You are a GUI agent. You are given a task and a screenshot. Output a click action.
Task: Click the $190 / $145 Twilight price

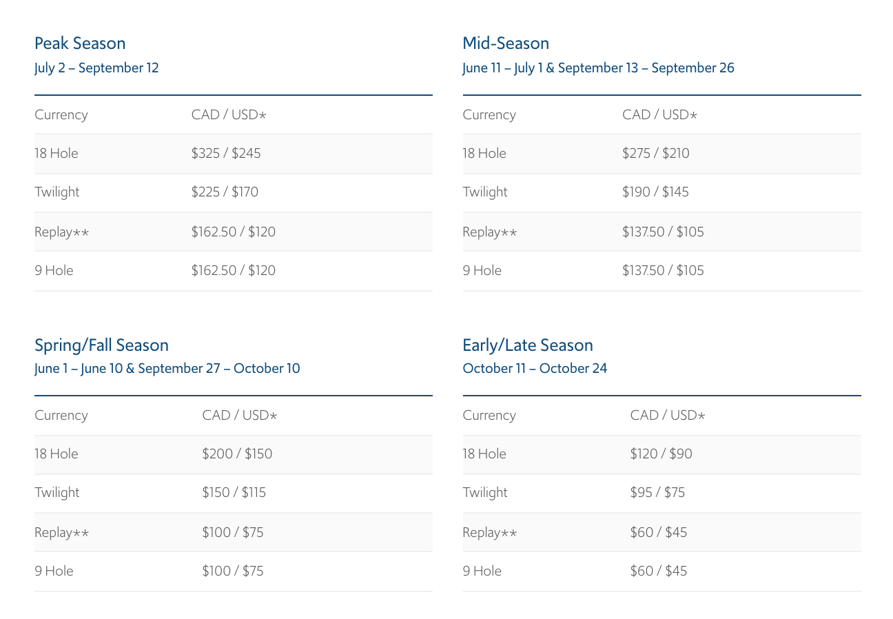point(655,192)
